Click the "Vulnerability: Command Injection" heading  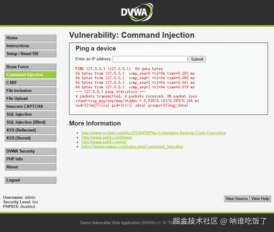point(132,35)
